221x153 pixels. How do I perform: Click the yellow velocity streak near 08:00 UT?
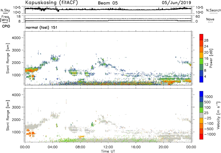(x=81, y=136)
